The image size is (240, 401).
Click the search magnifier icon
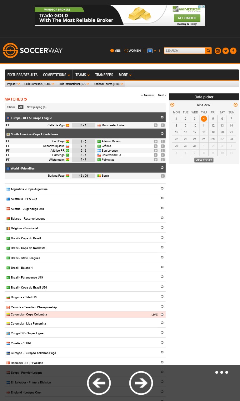point(208,51)
